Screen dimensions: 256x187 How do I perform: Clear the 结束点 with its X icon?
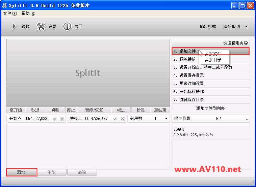point(123,119)
